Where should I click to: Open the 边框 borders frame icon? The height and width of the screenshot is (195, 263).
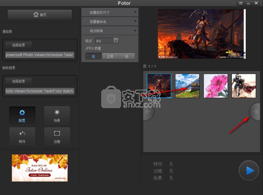point(57,136)
